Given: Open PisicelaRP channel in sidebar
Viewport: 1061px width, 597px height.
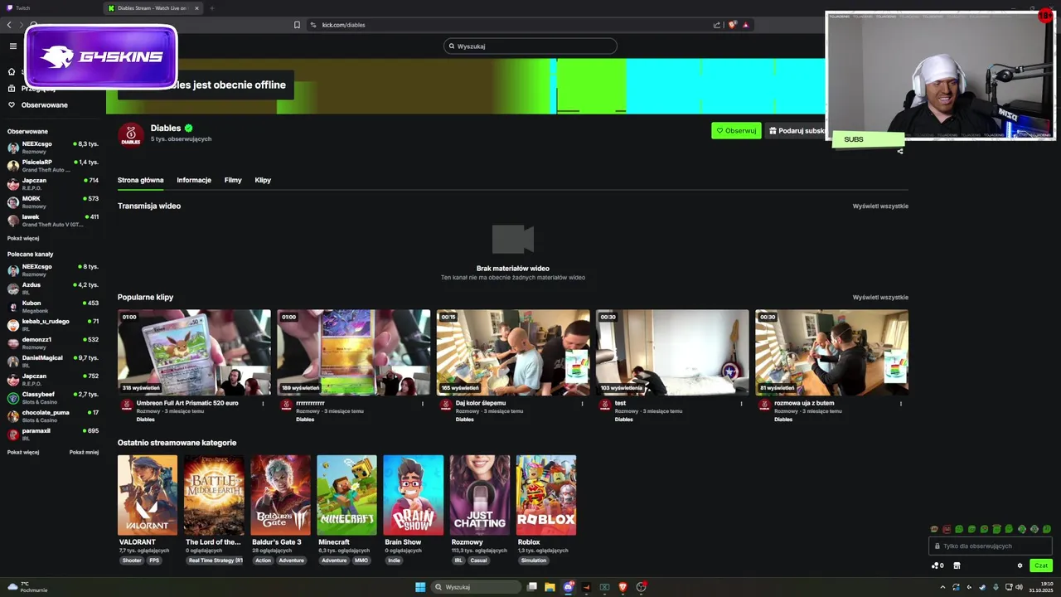Looking at the screenshot, I should pos(52,166).
